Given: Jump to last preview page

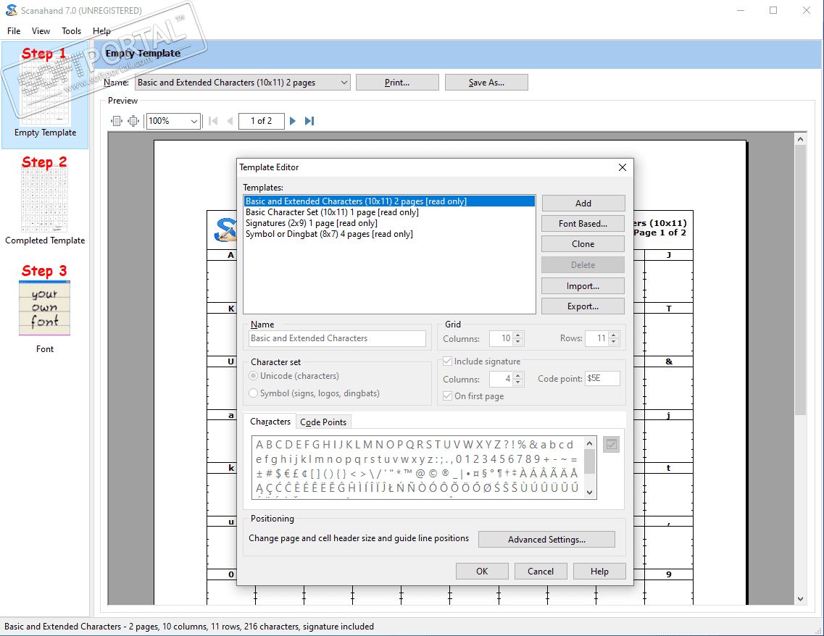Looking at the screenshot, I should tap(309, 121).
